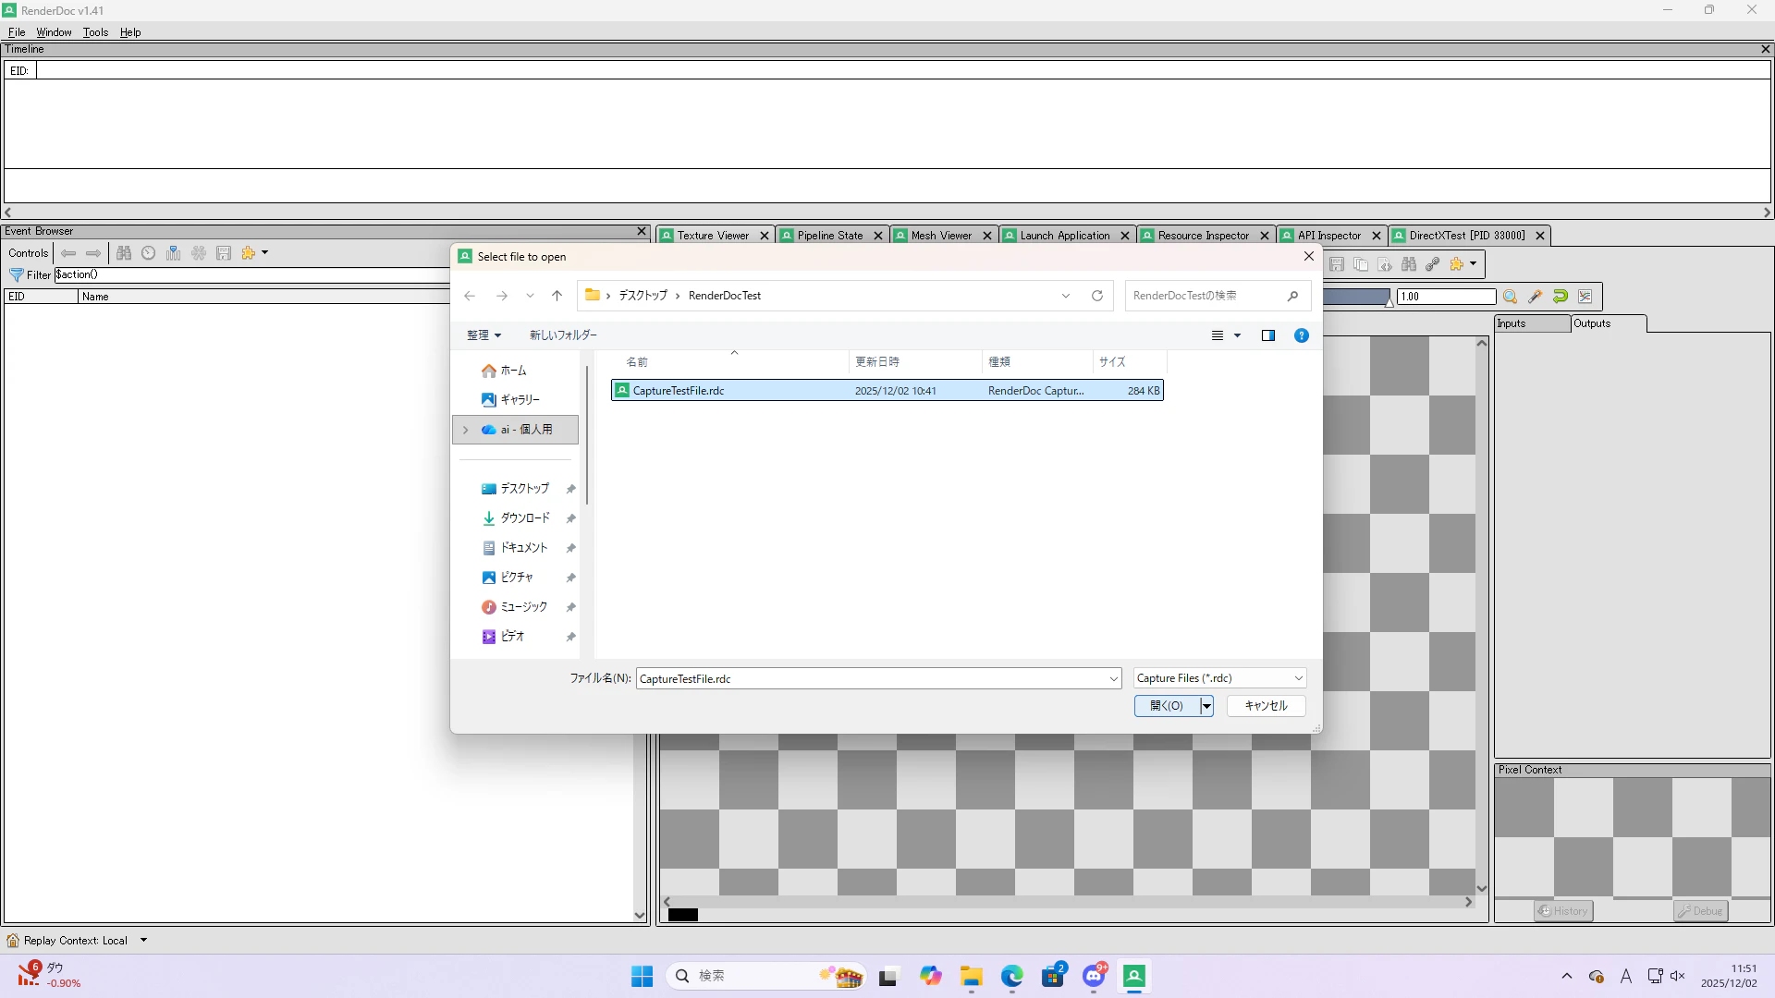The width and height of the screenshot is (1775, 998).
Task: Toggle the preview pane in file dialog
Action: [1268, 335]
